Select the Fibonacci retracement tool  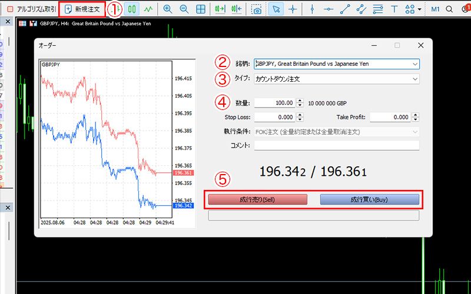click(378, 9)
